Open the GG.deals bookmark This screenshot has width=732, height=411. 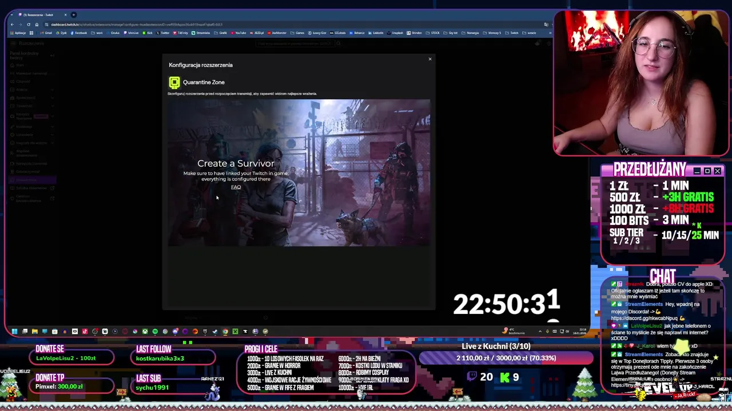click(x=338, y=33)
